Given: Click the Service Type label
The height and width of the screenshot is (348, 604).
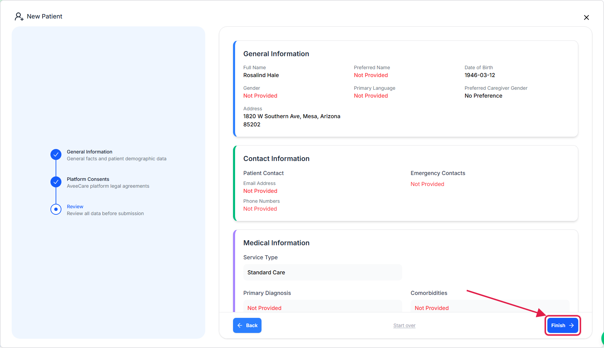Looking at the screenshot, I should point(260,258).
